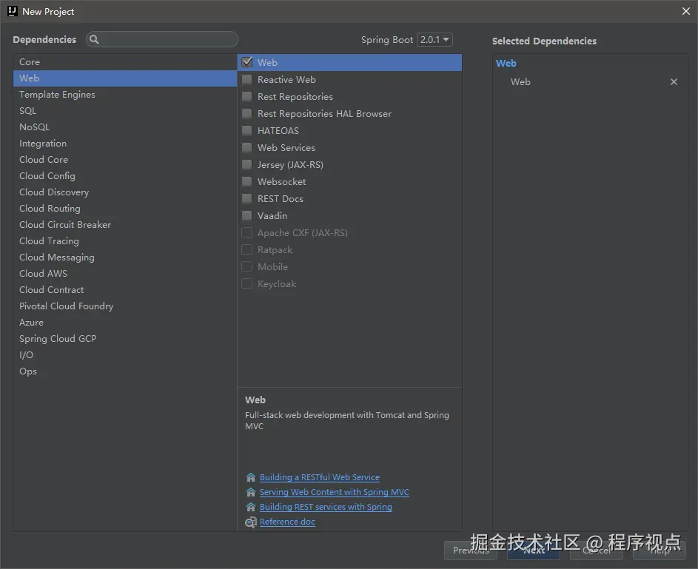Select the Ops category
Viewport: 698px width, 569px height.
pyautogui.click(x=125, y=371)
